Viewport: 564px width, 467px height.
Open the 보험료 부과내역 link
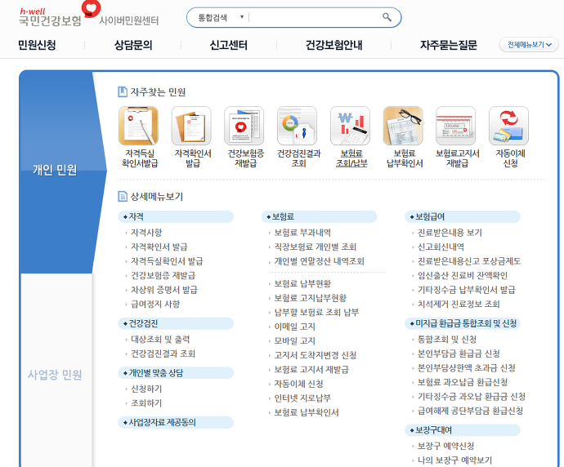[302, 233]
